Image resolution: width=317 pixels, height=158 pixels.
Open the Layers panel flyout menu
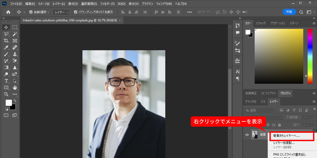[x=314, y=101]
